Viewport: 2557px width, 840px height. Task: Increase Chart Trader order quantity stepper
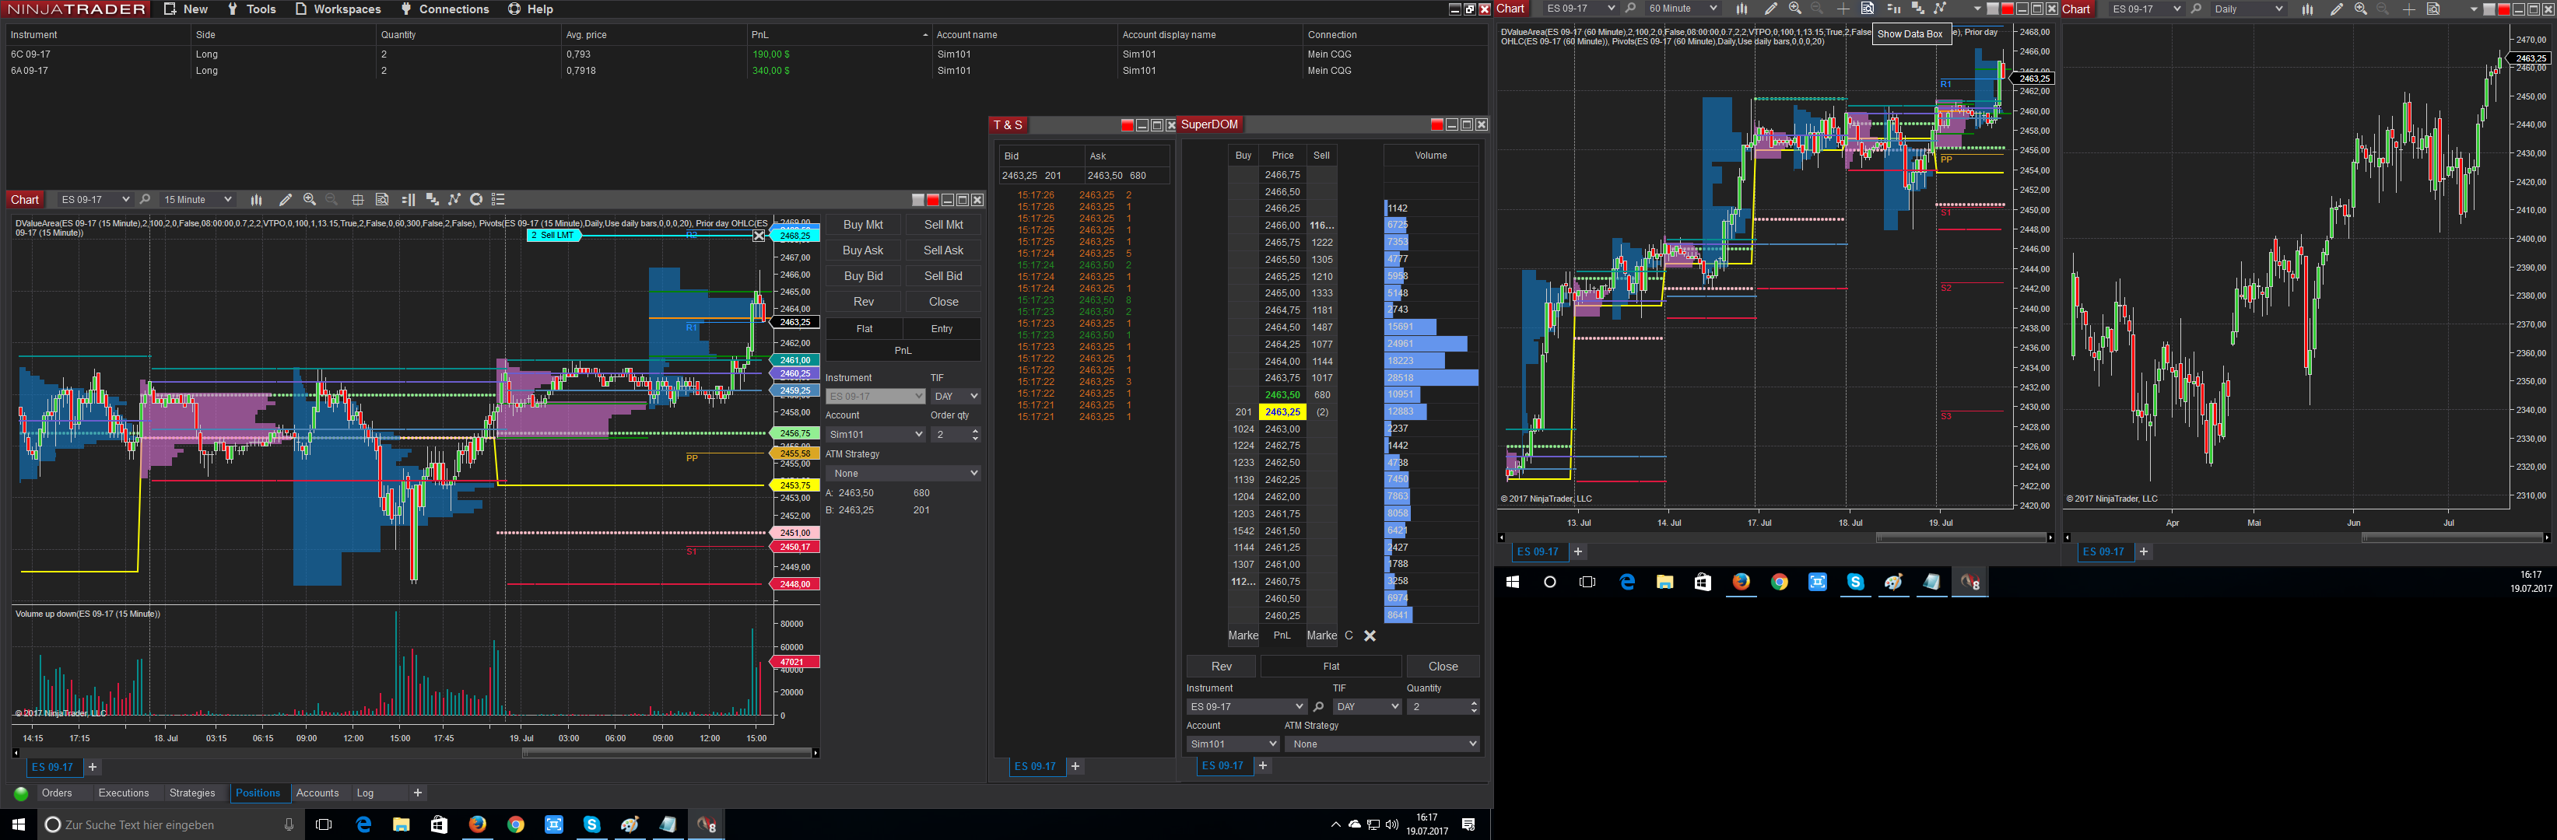coord(975,430)
